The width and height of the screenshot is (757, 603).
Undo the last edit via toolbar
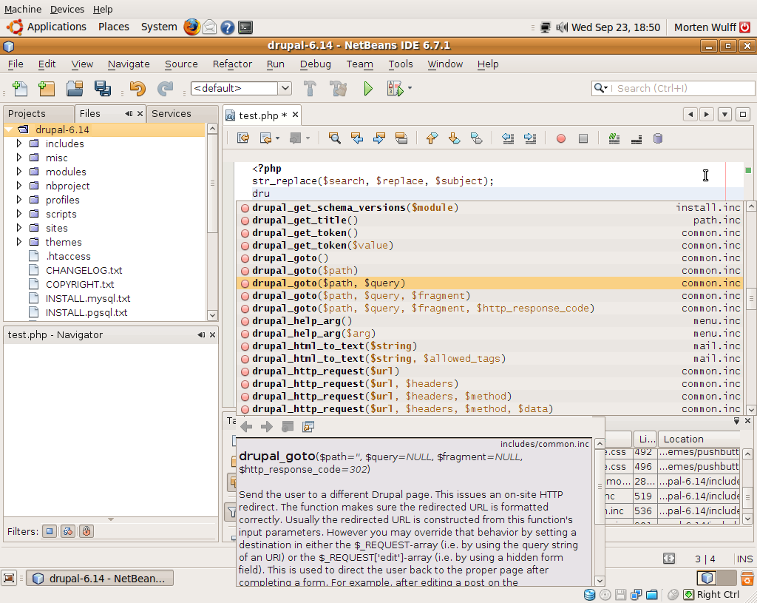pyautogui.click(x=137, y=89)
